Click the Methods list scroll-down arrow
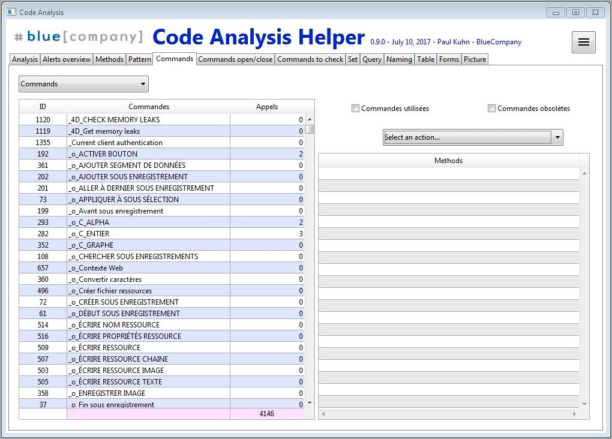The height and width of the screenshot is (439, 612). (x=584, y=404)
